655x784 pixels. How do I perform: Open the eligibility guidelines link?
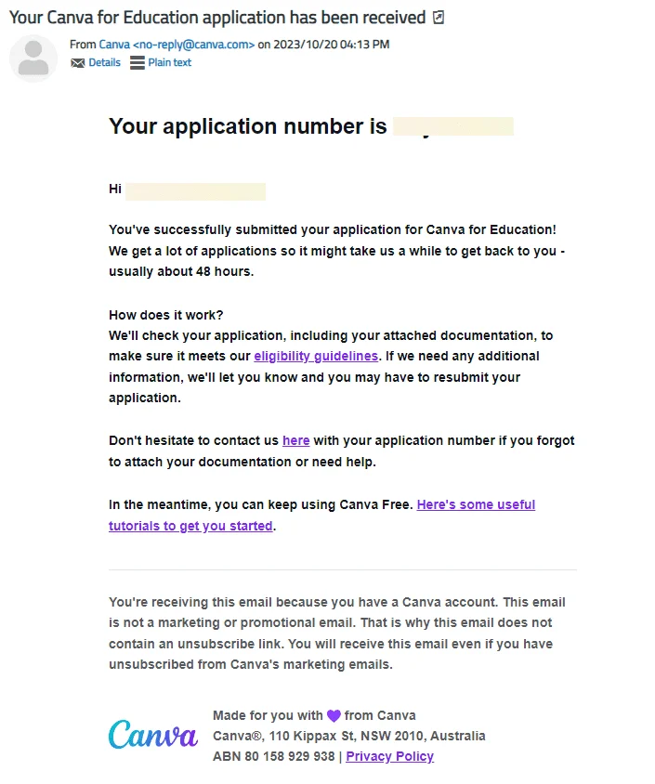[316, 356]
